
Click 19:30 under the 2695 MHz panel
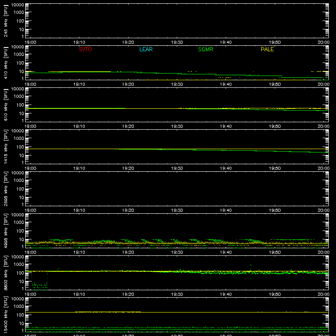[177, 210]
